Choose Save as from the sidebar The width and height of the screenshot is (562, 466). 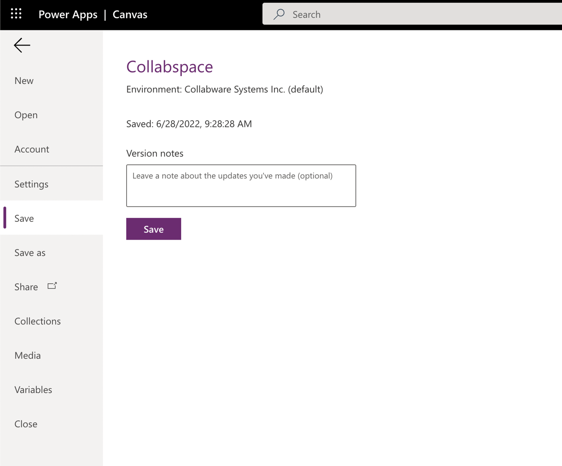(x=30, y=253)
